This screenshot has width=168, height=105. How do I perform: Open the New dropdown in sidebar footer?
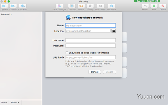[4, 102]
